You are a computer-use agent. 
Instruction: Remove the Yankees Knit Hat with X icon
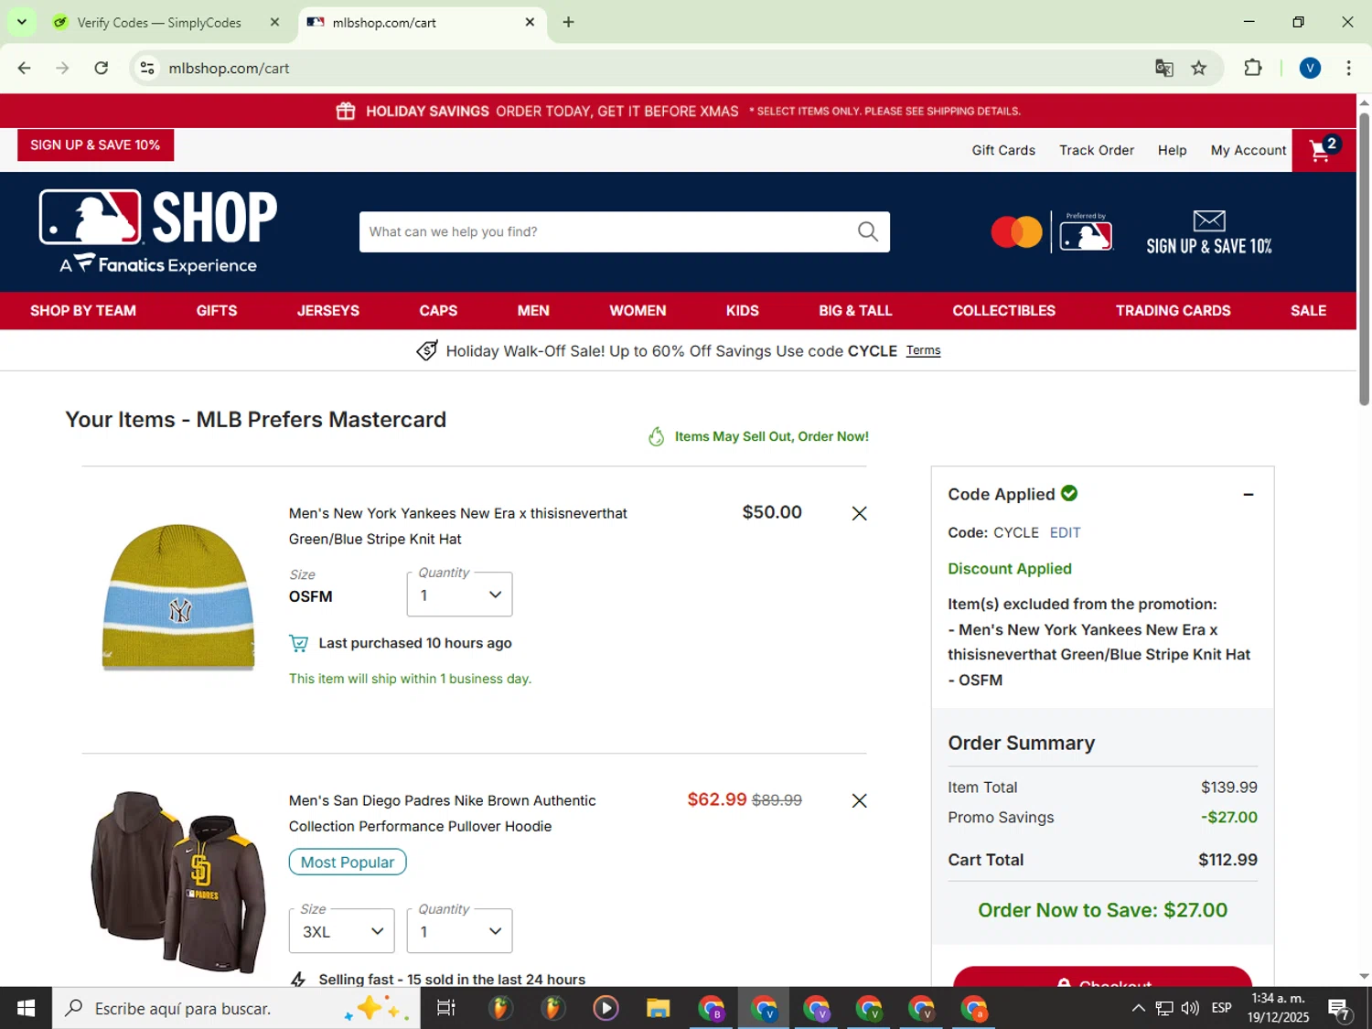point(859,513)
